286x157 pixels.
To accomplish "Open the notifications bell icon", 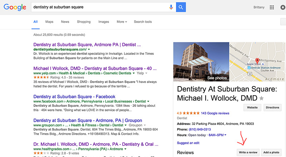I will click(x=283, y=7).
